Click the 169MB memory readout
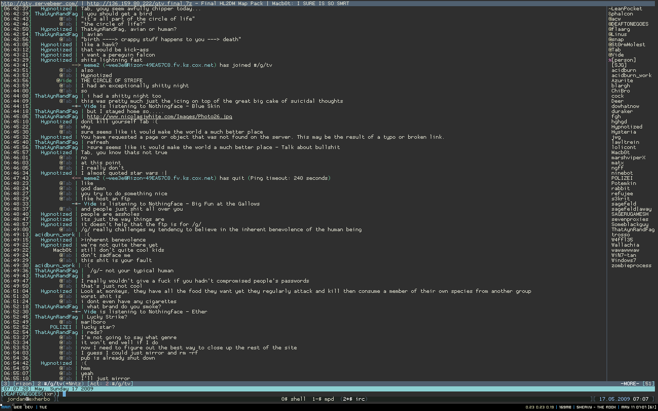The image size is (658, 411). [x=565, y=407]
